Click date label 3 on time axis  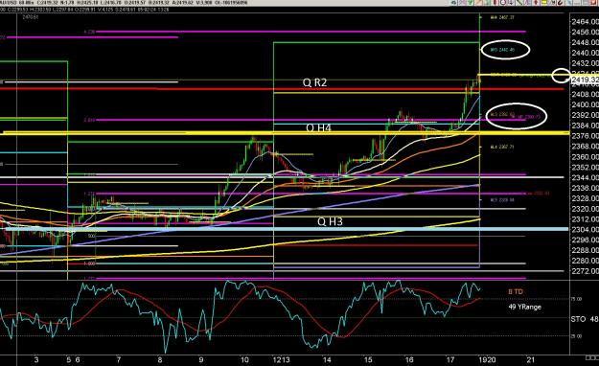tap(36, 360)
